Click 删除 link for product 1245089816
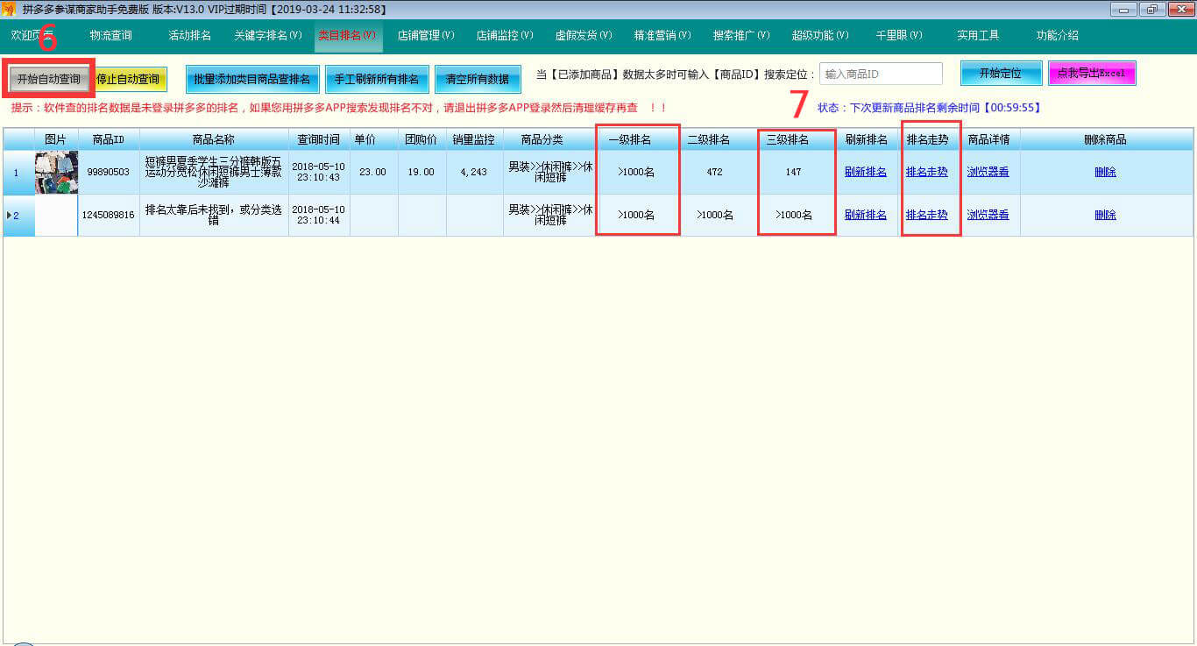This screenshot has height=646, width=1197. [1106, 215]
